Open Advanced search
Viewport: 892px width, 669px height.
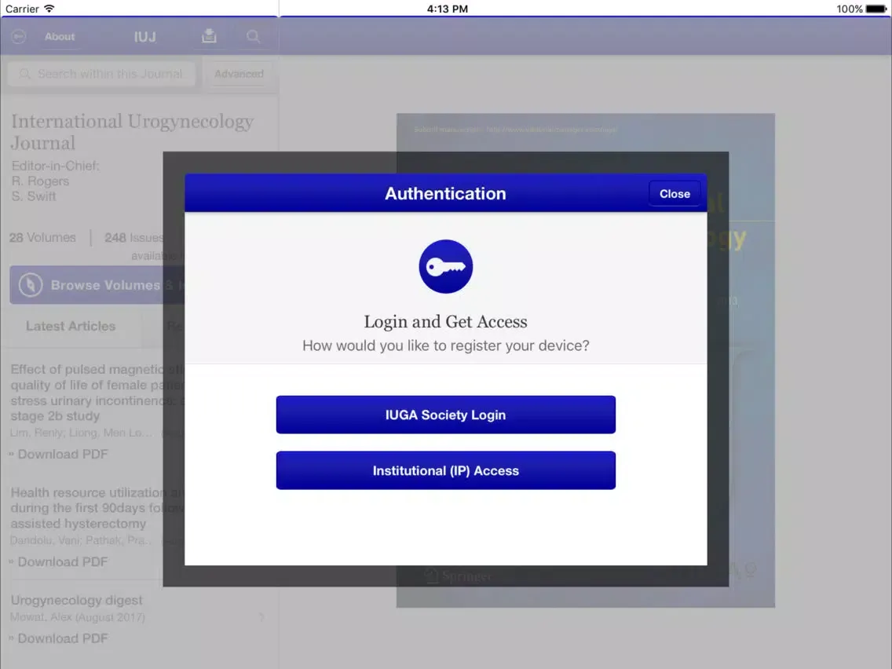coord(239,74)
